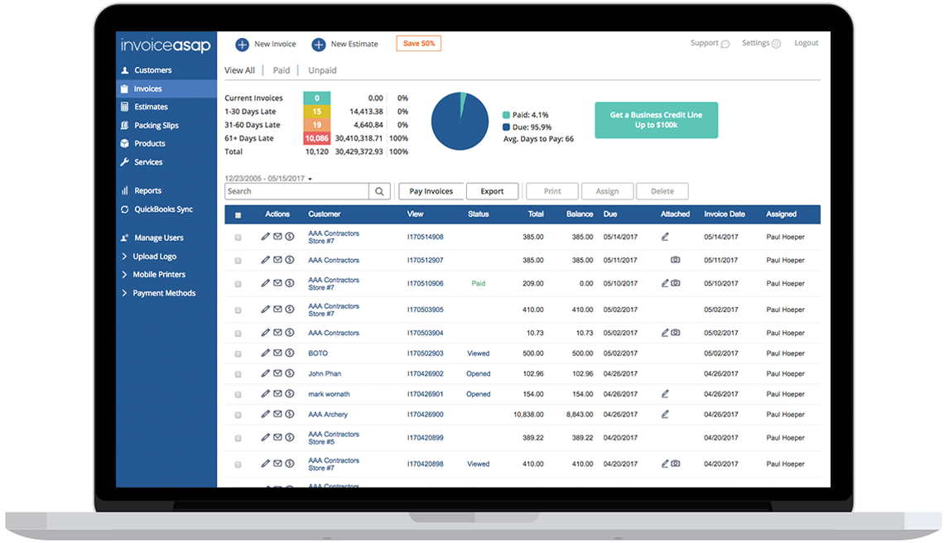Click the Paid segment of the pie chart

pos(462,102)
